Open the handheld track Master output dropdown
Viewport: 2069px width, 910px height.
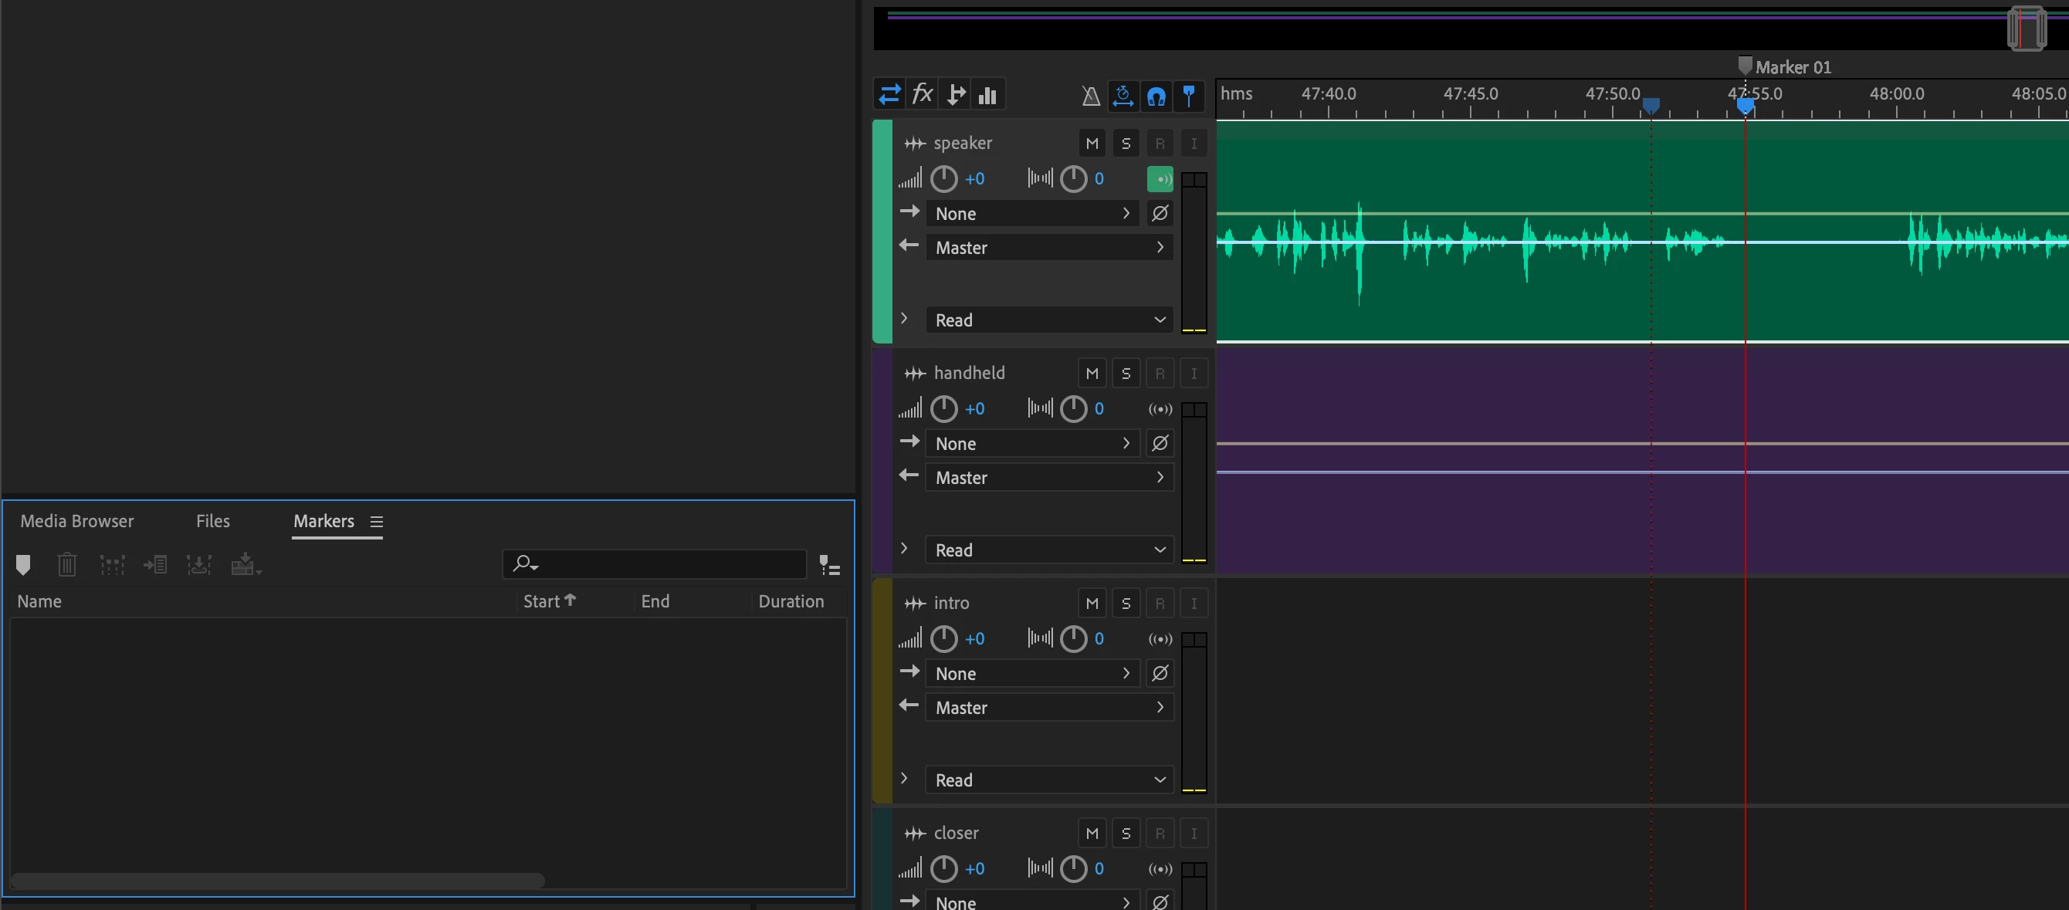coord(1049,478)
